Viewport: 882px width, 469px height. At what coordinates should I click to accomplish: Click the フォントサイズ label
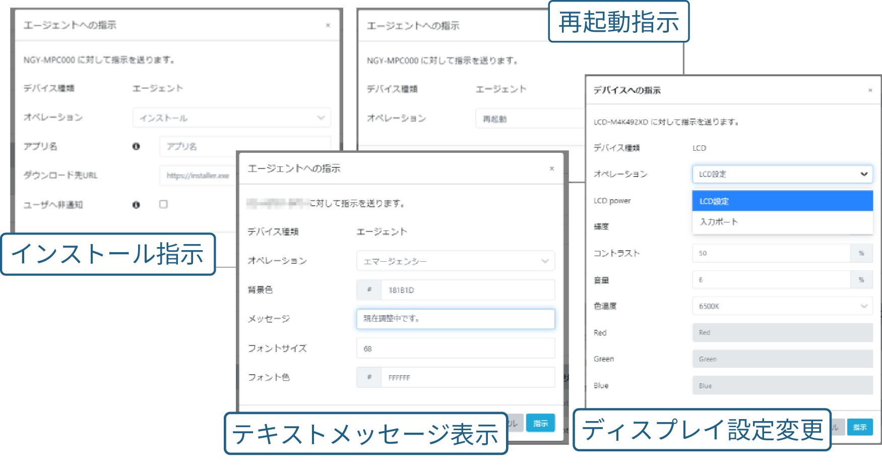coord(277,348)
